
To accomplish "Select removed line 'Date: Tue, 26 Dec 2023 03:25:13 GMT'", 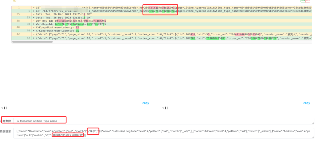I will point(162,14).
